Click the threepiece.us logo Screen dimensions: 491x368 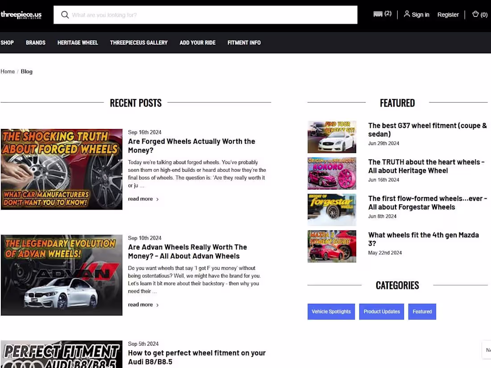[x=21, y=14]
